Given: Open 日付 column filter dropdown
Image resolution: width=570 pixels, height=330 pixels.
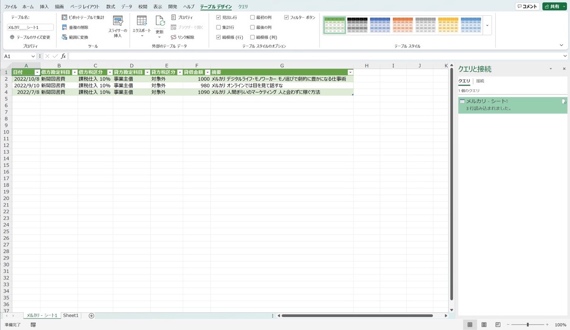Looking at the screenshot, I should click(37, 72).
